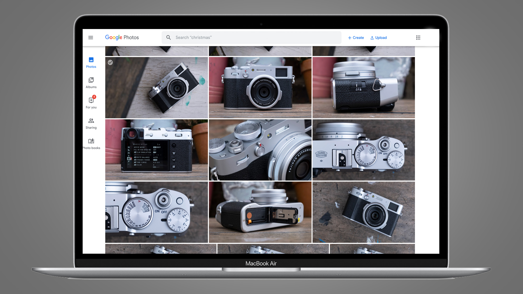
Task: Toggle selected state on first camera photo
Action: (x=110, y=62)
